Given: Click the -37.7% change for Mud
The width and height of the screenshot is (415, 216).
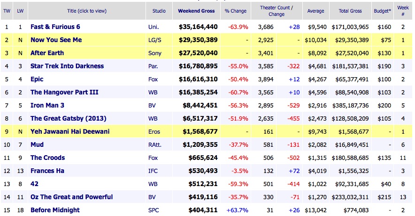Looking at the screenshot, I should click(238, 145).
